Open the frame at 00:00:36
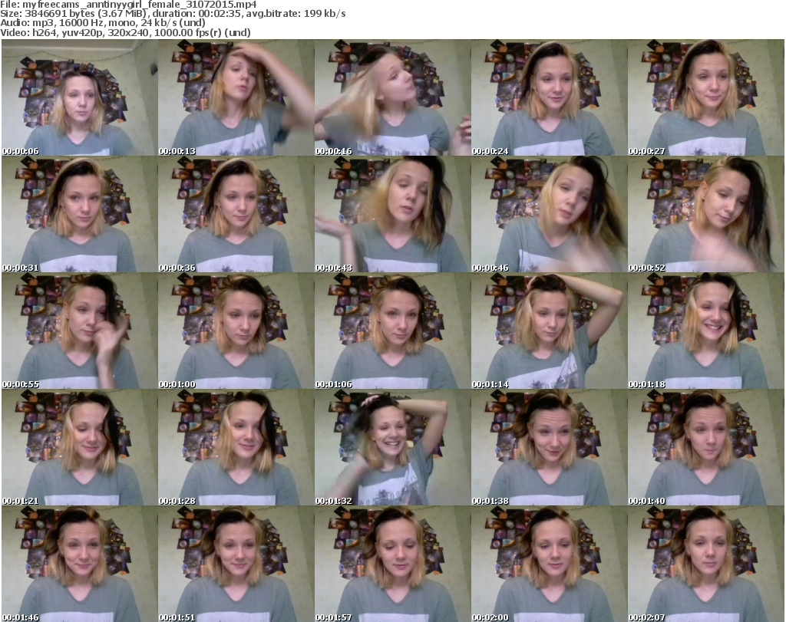786x622 pixels. coord(236,214)
